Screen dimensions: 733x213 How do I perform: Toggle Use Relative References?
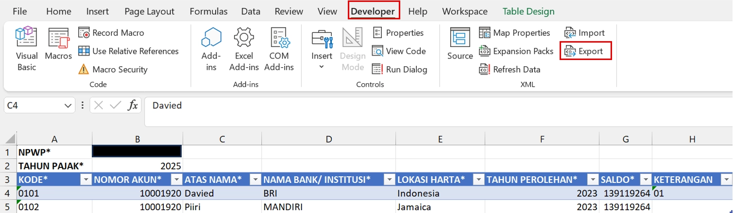pos(129,51)
